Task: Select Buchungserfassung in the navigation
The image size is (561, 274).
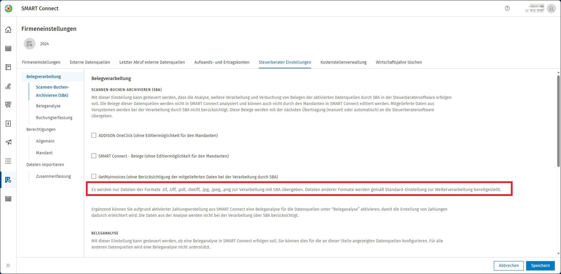Action: (x=54, y=118)
